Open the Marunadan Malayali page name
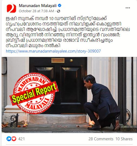The height and width of the screenshot is (146, 137). [38, 6]
